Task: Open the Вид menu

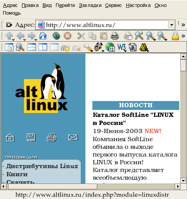Action: [47, 5]
